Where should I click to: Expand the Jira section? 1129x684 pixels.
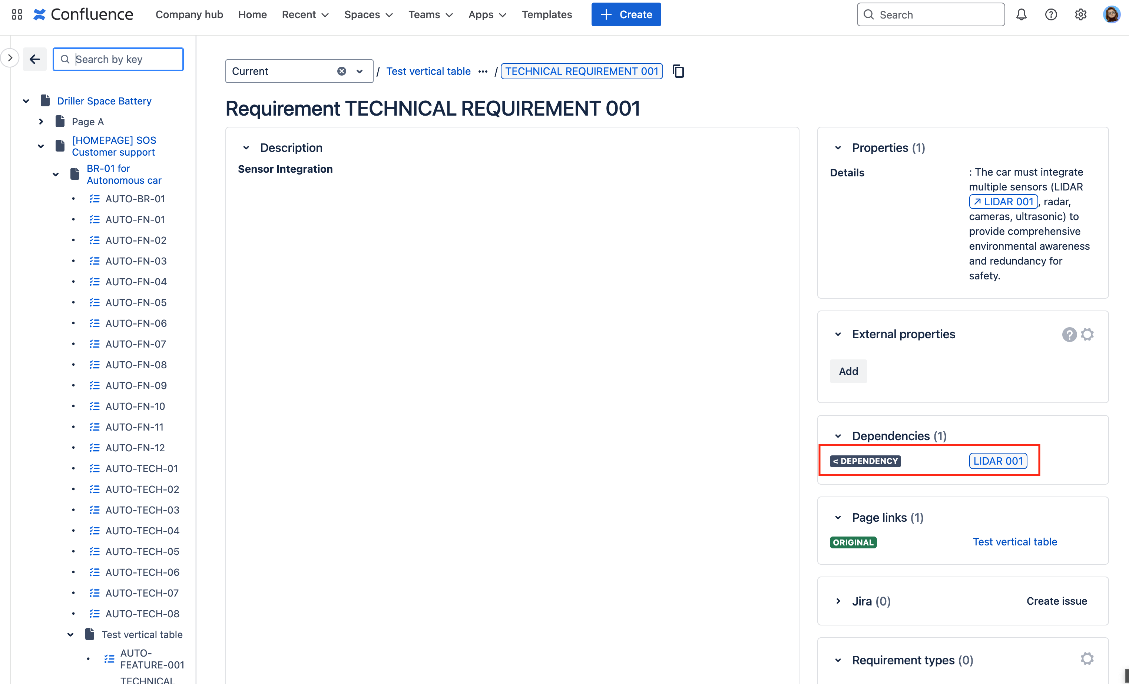[x=838, y=601]
